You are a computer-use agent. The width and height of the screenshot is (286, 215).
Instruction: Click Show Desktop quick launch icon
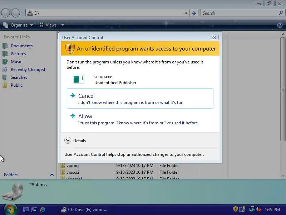point(26,210)
